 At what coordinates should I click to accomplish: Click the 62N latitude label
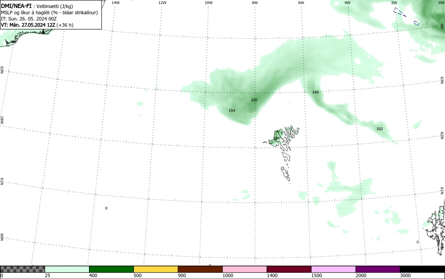(x=442, y=135)
